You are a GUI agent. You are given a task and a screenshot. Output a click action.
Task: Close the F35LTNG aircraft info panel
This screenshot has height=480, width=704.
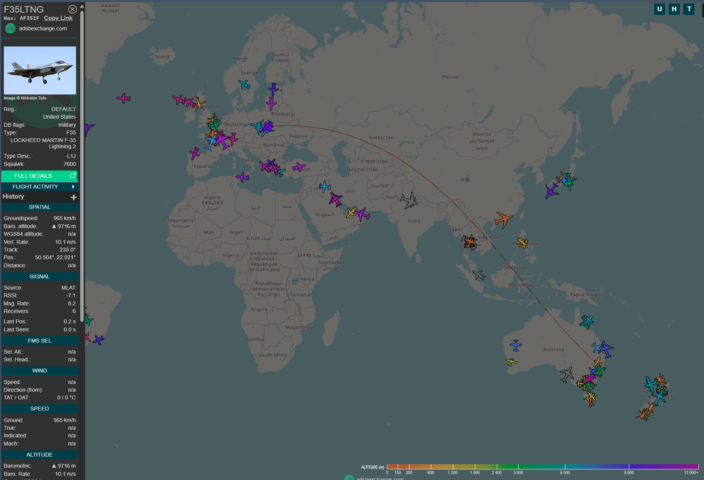coord(72,9)
